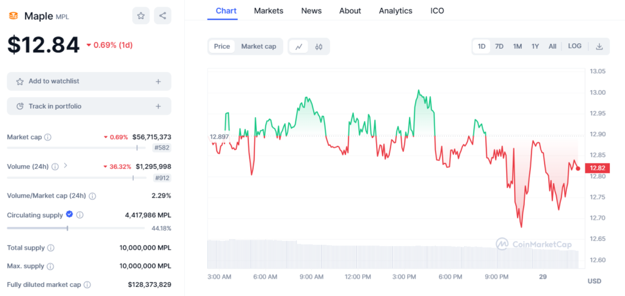Expand Add to watlist plus sign
Image resolution: width=625 pixels, height=296 pixels.
coord(158,81)
